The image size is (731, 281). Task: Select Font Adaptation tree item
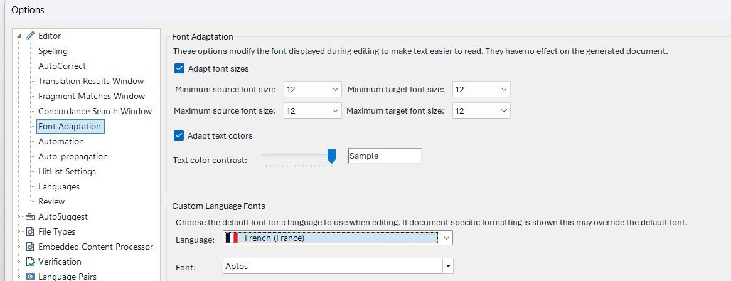70,126
